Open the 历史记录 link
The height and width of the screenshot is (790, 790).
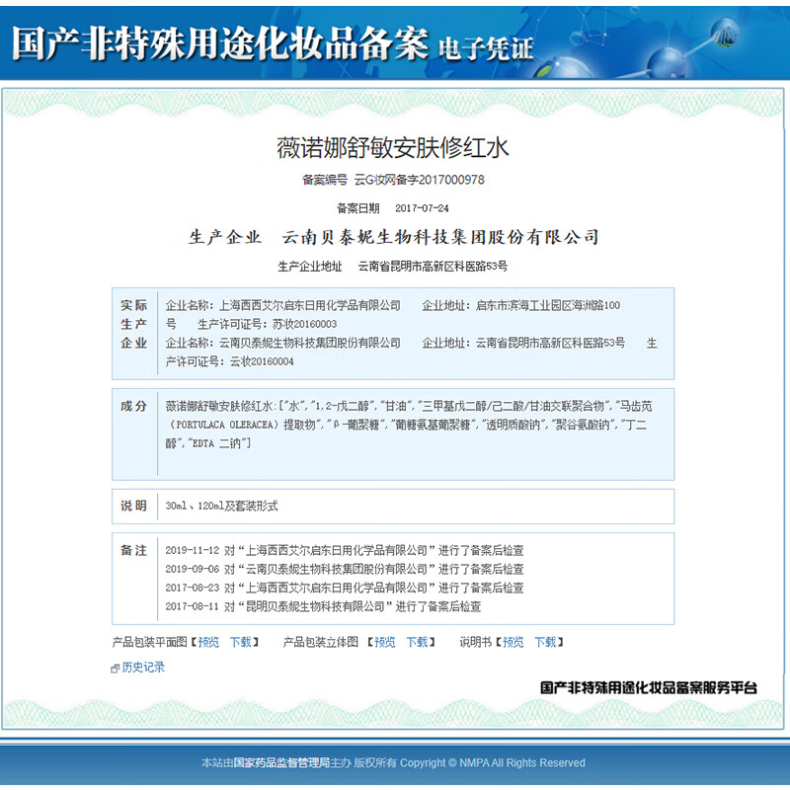point(143,668)
